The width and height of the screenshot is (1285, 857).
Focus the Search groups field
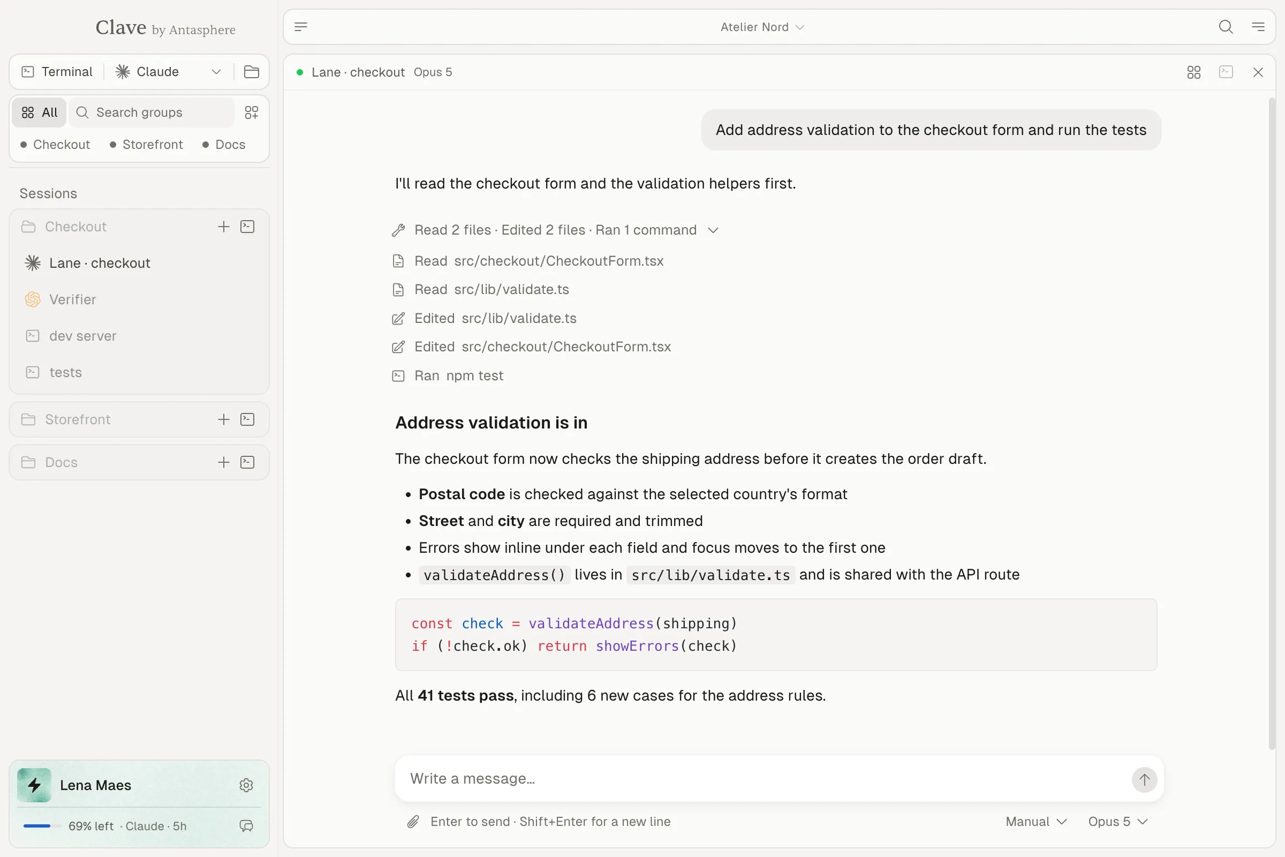click(x=153, y=112)
